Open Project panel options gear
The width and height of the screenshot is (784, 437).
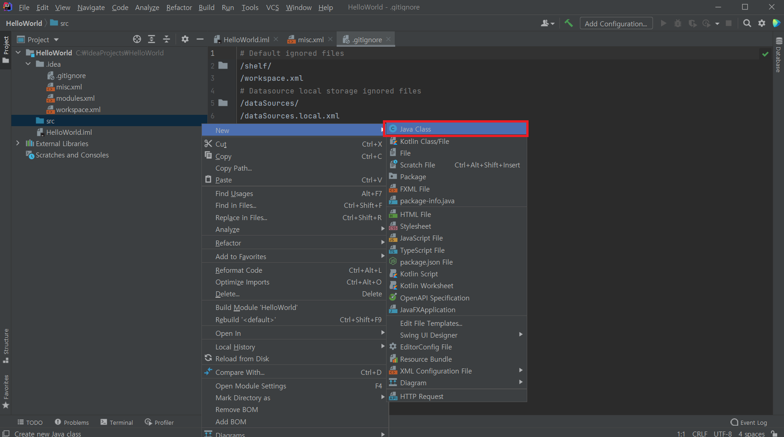[x=185, y=39]
